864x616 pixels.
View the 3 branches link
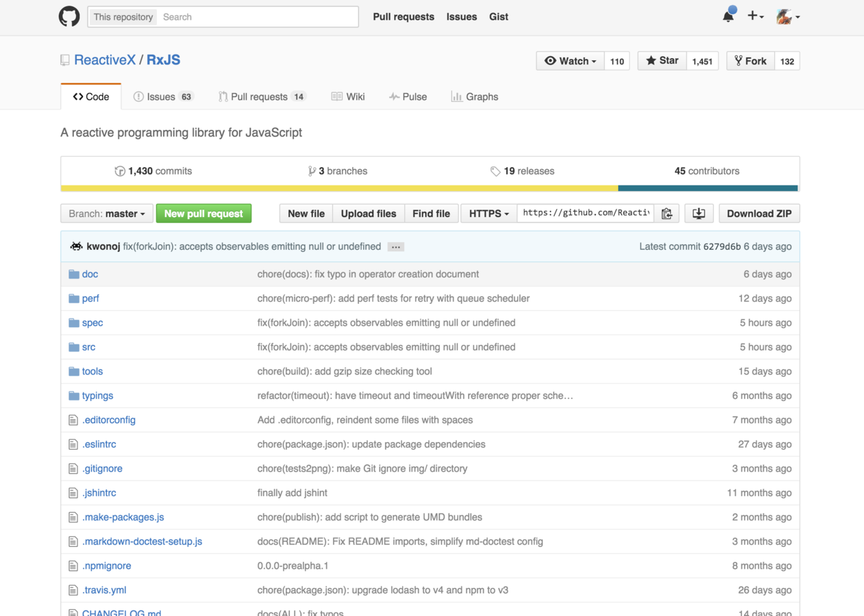point(337,171)
